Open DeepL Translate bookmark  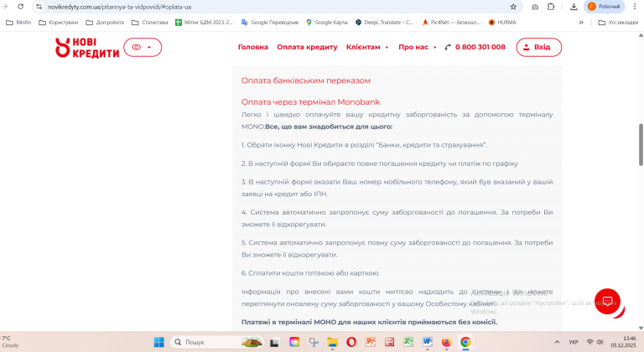(x=384, y=23)
